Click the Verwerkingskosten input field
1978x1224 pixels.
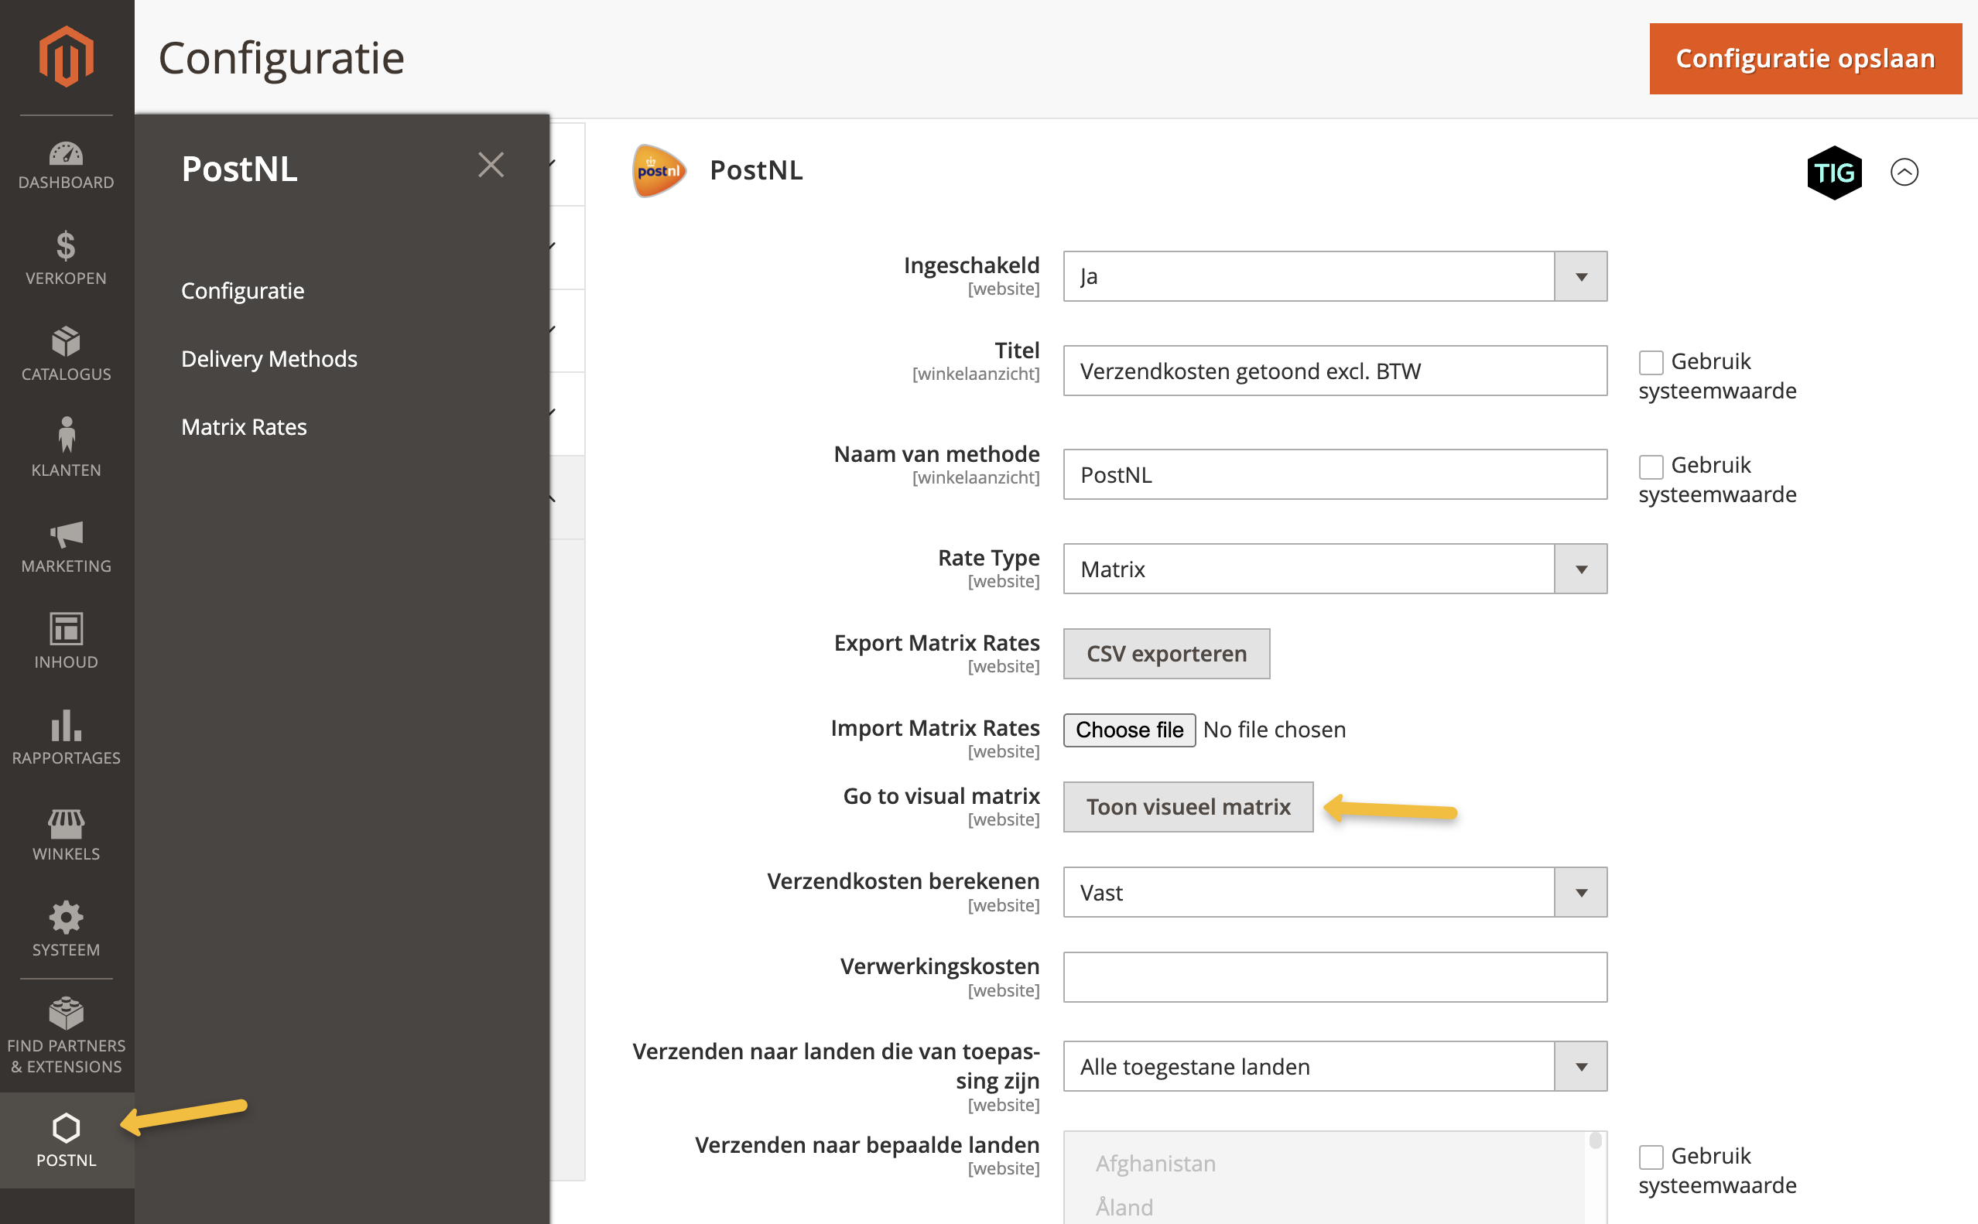(1335, 977)
